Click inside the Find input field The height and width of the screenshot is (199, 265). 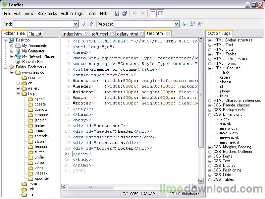pos(42,24)
